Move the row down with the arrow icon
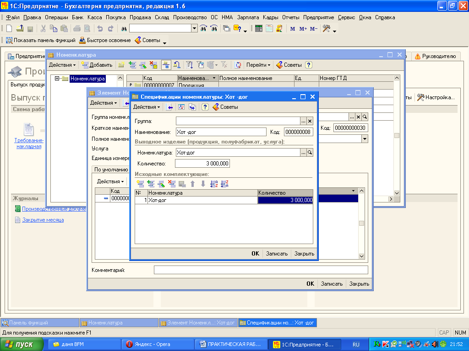This screenshot has height=351, width=469. (x=203, y=184)
